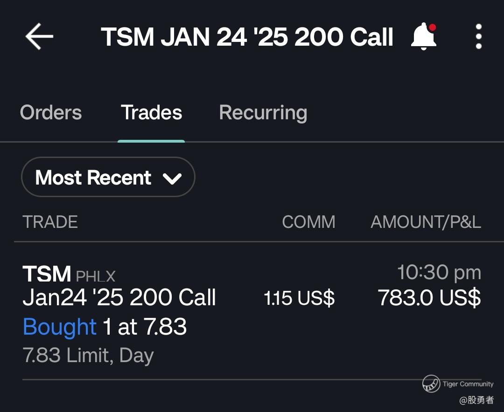Open the Recurring tab

pyautogui.click(x=263, y=113)
